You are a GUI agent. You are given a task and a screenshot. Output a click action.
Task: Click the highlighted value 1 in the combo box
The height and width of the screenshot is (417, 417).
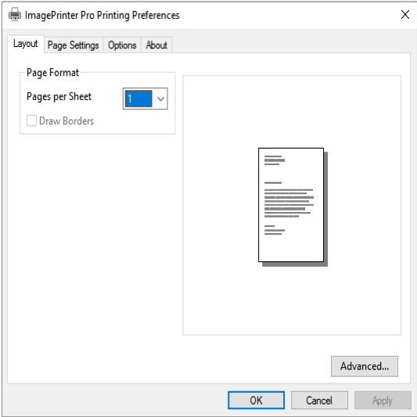pyautogui.click(x=138, y=99)
